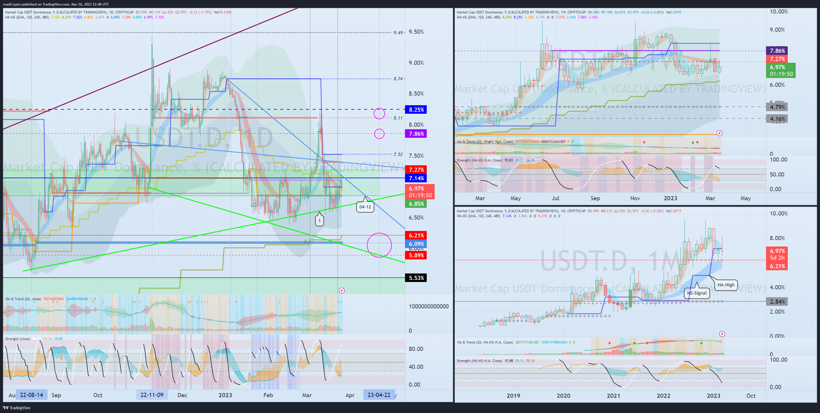The width and height of the screenshot is (820, 413).
Task: Click the readCrypto published header text
Action: pos(56,4)
